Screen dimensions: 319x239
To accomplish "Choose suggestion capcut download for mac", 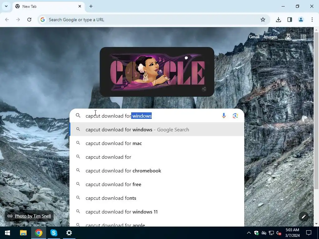I will coord(157,143).
